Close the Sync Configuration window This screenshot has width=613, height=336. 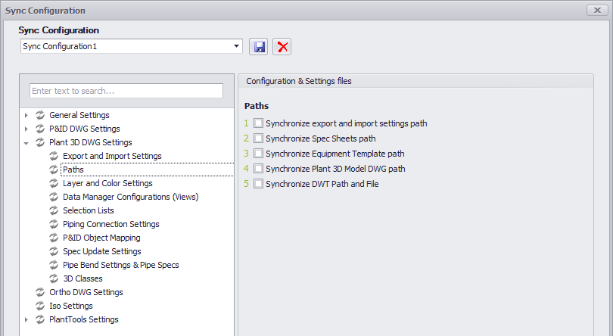(x=597, y=10)
